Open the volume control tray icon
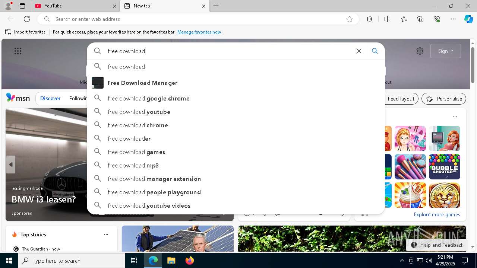 coord(429,261)
